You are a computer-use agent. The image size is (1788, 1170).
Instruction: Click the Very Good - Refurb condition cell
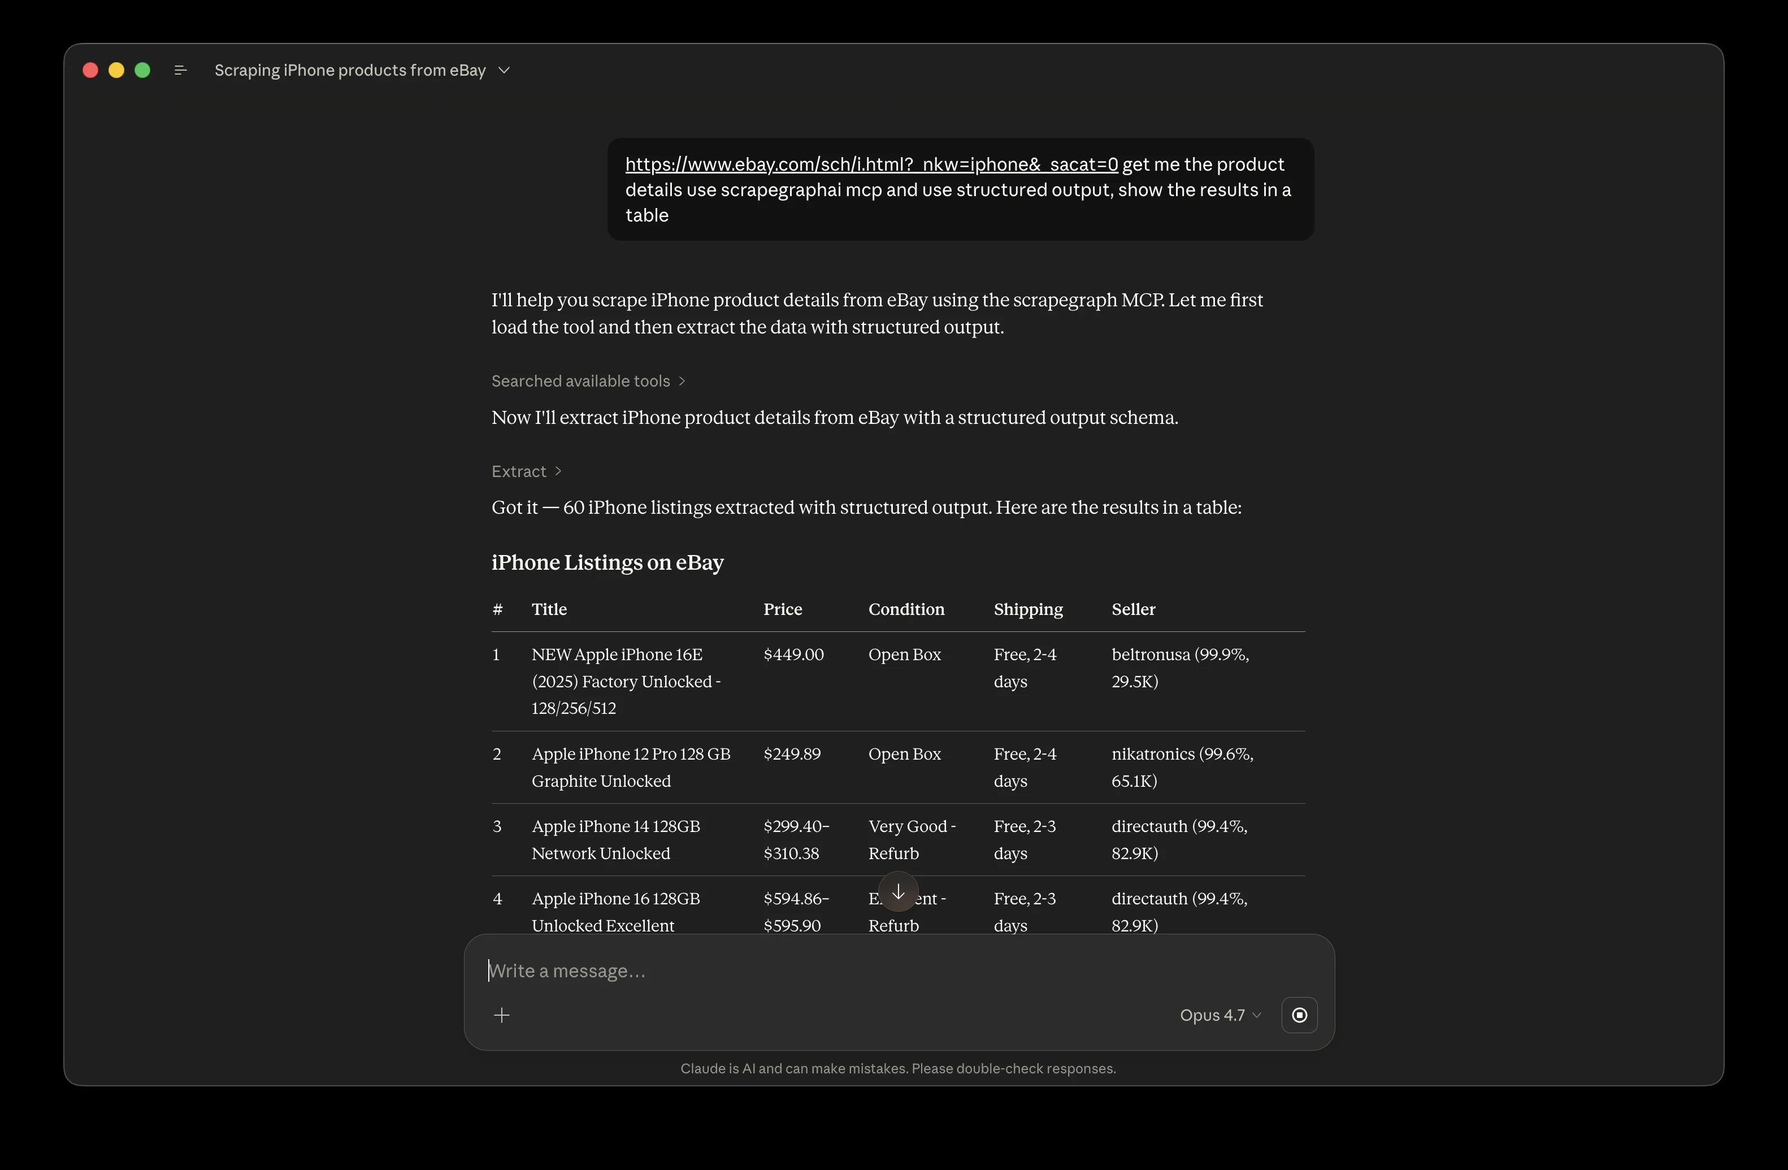tap(912, 839)
